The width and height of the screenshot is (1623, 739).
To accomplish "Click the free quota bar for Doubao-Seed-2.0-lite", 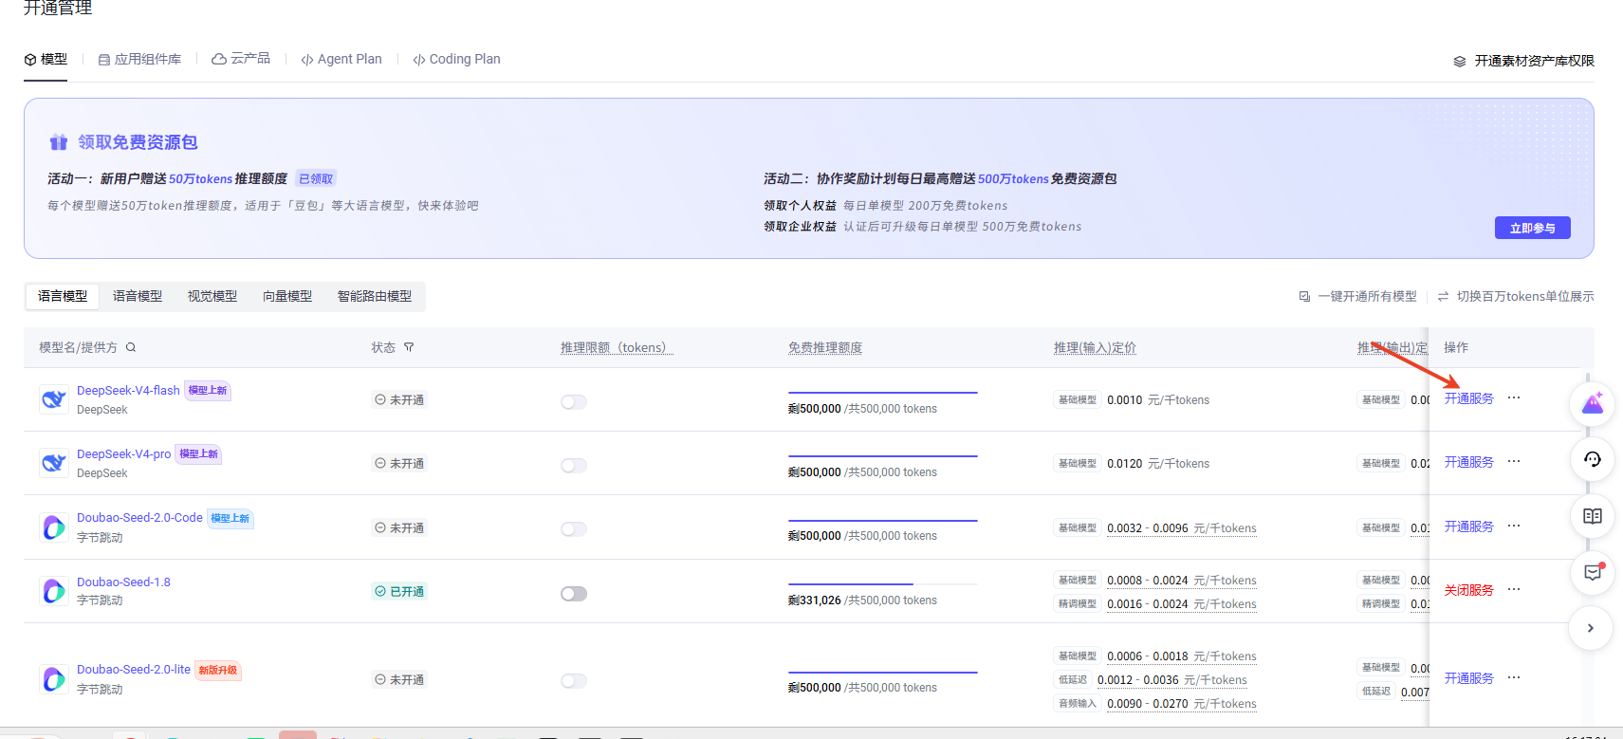I will click(x=883, y=673).
